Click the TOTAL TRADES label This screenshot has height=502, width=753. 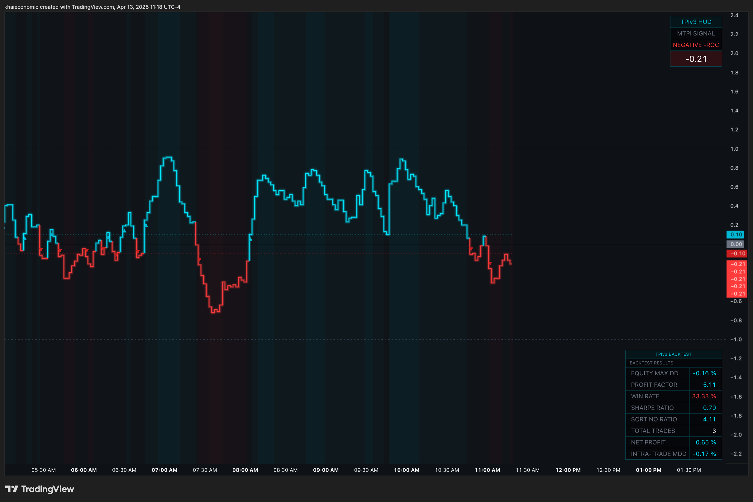(653, 431)
